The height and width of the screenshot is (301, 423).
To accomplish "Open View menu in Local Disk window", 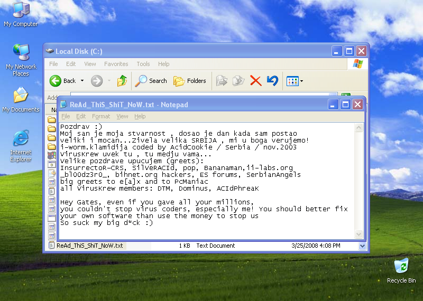I will [90, 64].
